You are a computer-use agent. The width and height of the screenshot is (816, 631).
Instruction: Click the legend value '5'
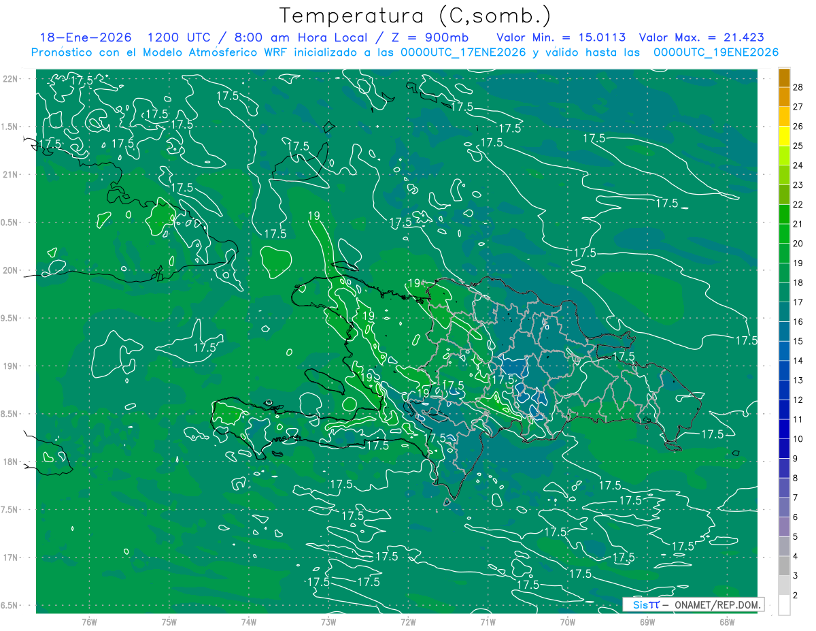tap(796, 537)
